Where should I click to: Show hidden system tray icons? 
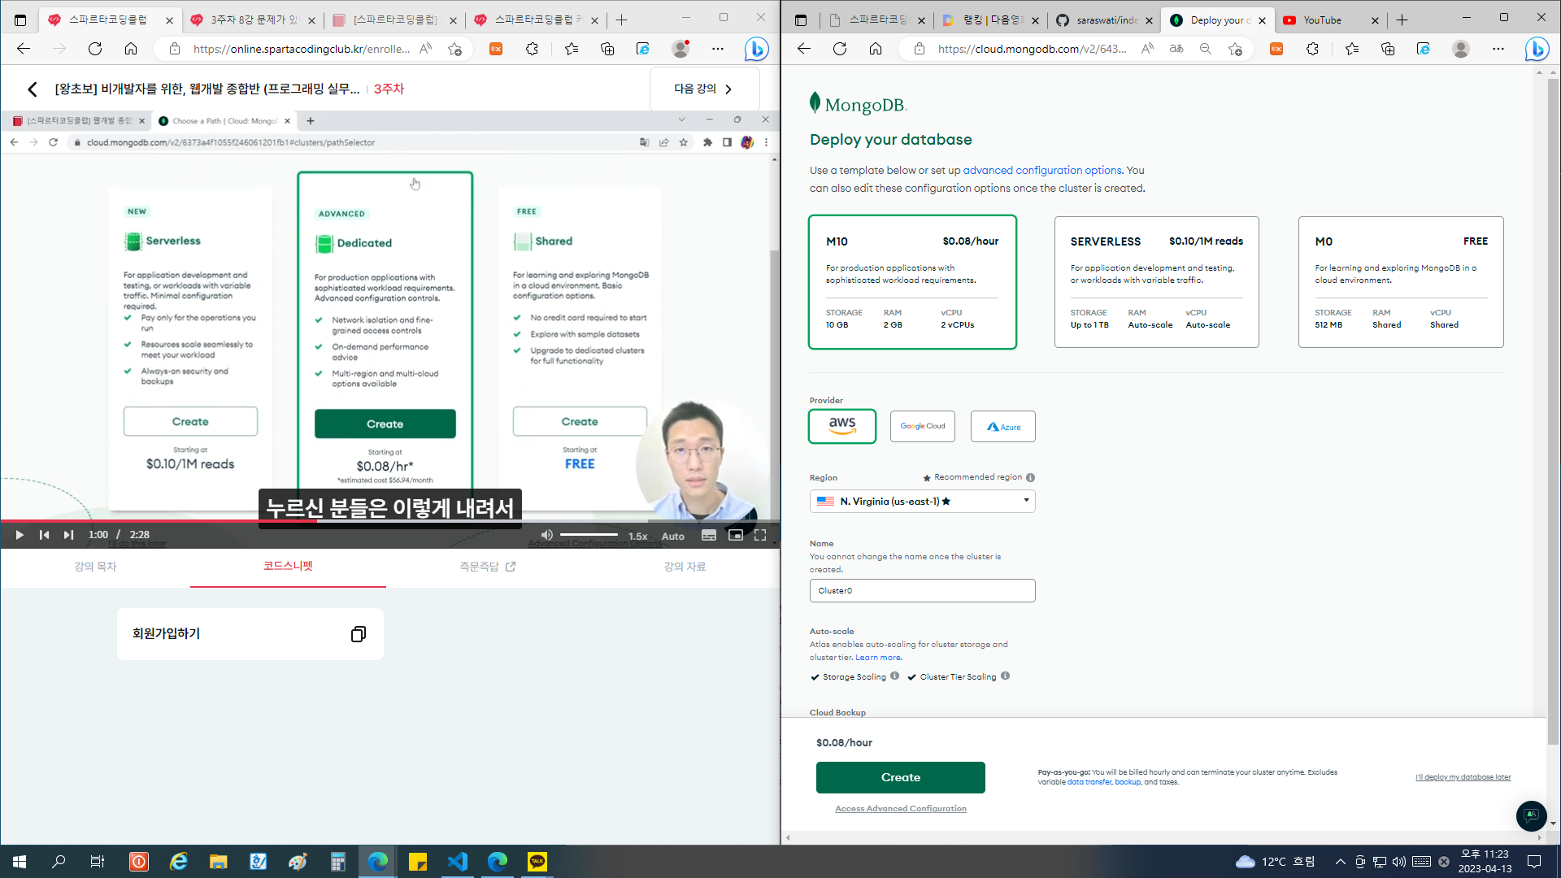pos(1341,862)
